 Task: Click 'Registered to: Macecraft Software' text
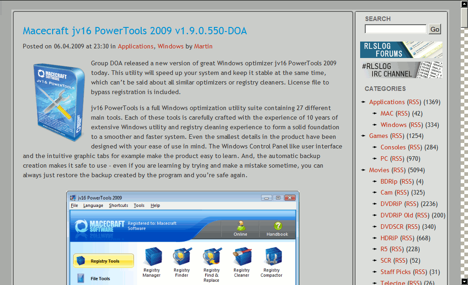point(152,226)
